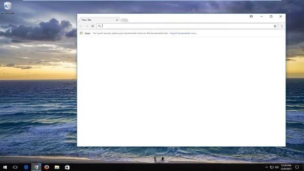
Task: Open Task View from the taskbar
Action: (15, 167)
